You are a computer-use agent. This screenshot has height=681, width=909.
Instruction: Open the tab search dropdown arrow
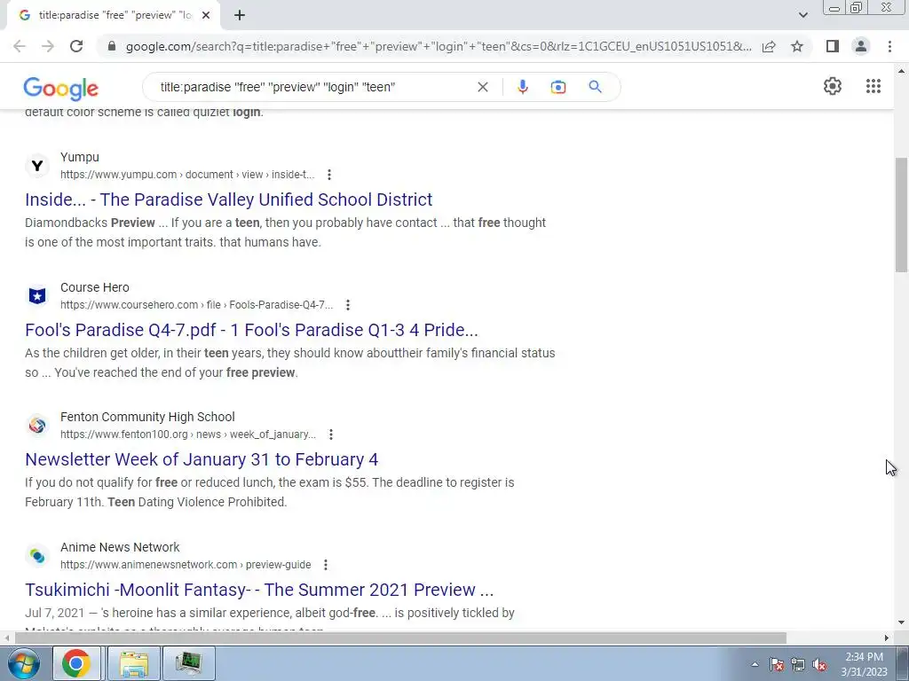(802, 15)
